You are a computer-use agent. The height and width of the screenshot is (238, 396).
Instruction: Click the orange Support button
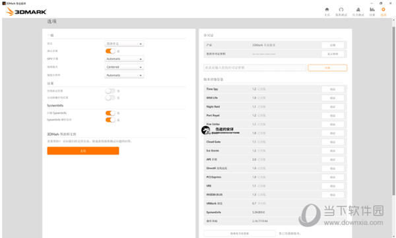(x=83, y=151)
